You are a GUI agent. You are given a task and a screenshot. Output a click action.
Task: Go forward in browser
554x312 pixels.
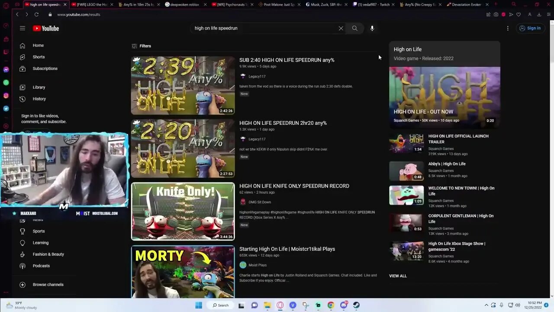27,14
